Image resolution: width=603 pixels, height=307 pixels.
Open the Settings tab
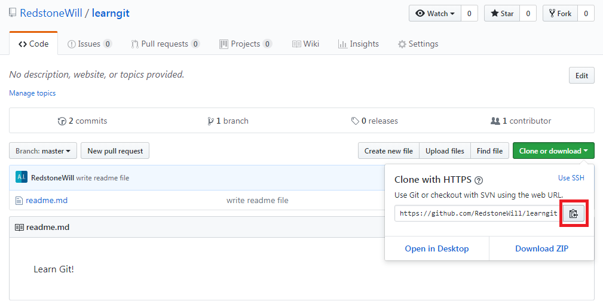[x=418, y=44]
